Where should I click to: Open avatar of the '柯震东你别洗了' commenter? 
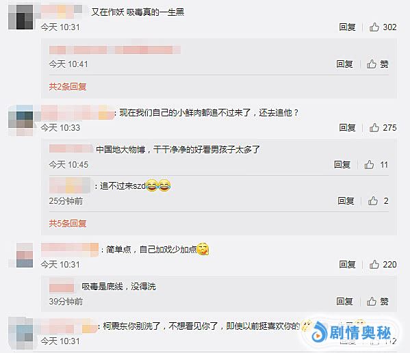(x=21, y=333)
